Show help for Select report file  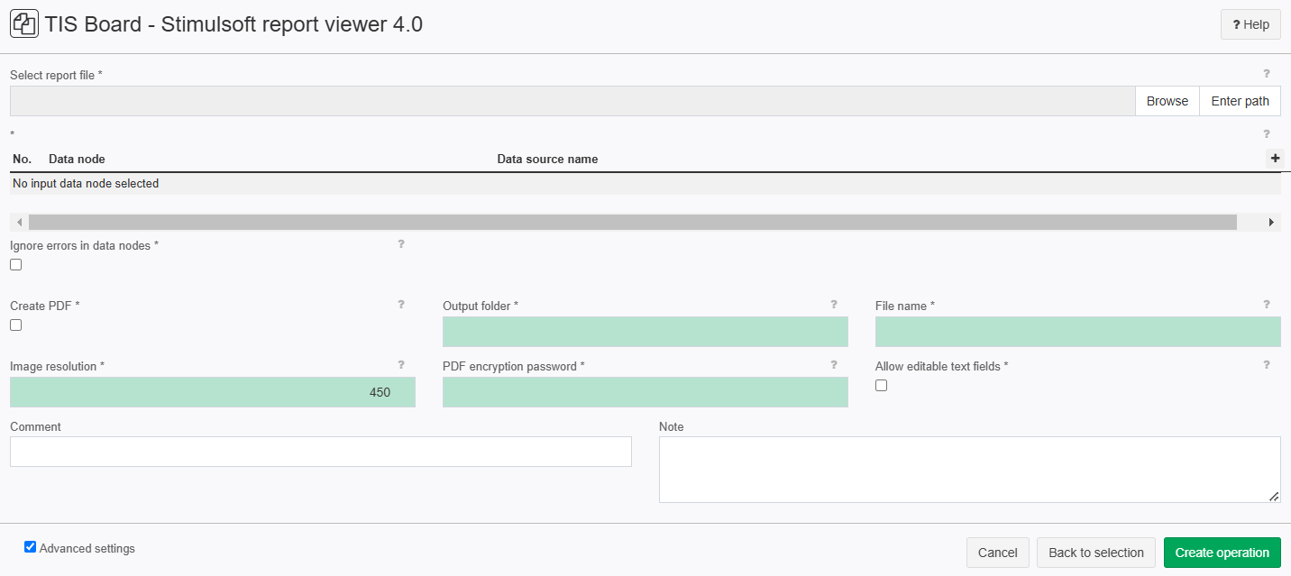tap(1266, 74)
